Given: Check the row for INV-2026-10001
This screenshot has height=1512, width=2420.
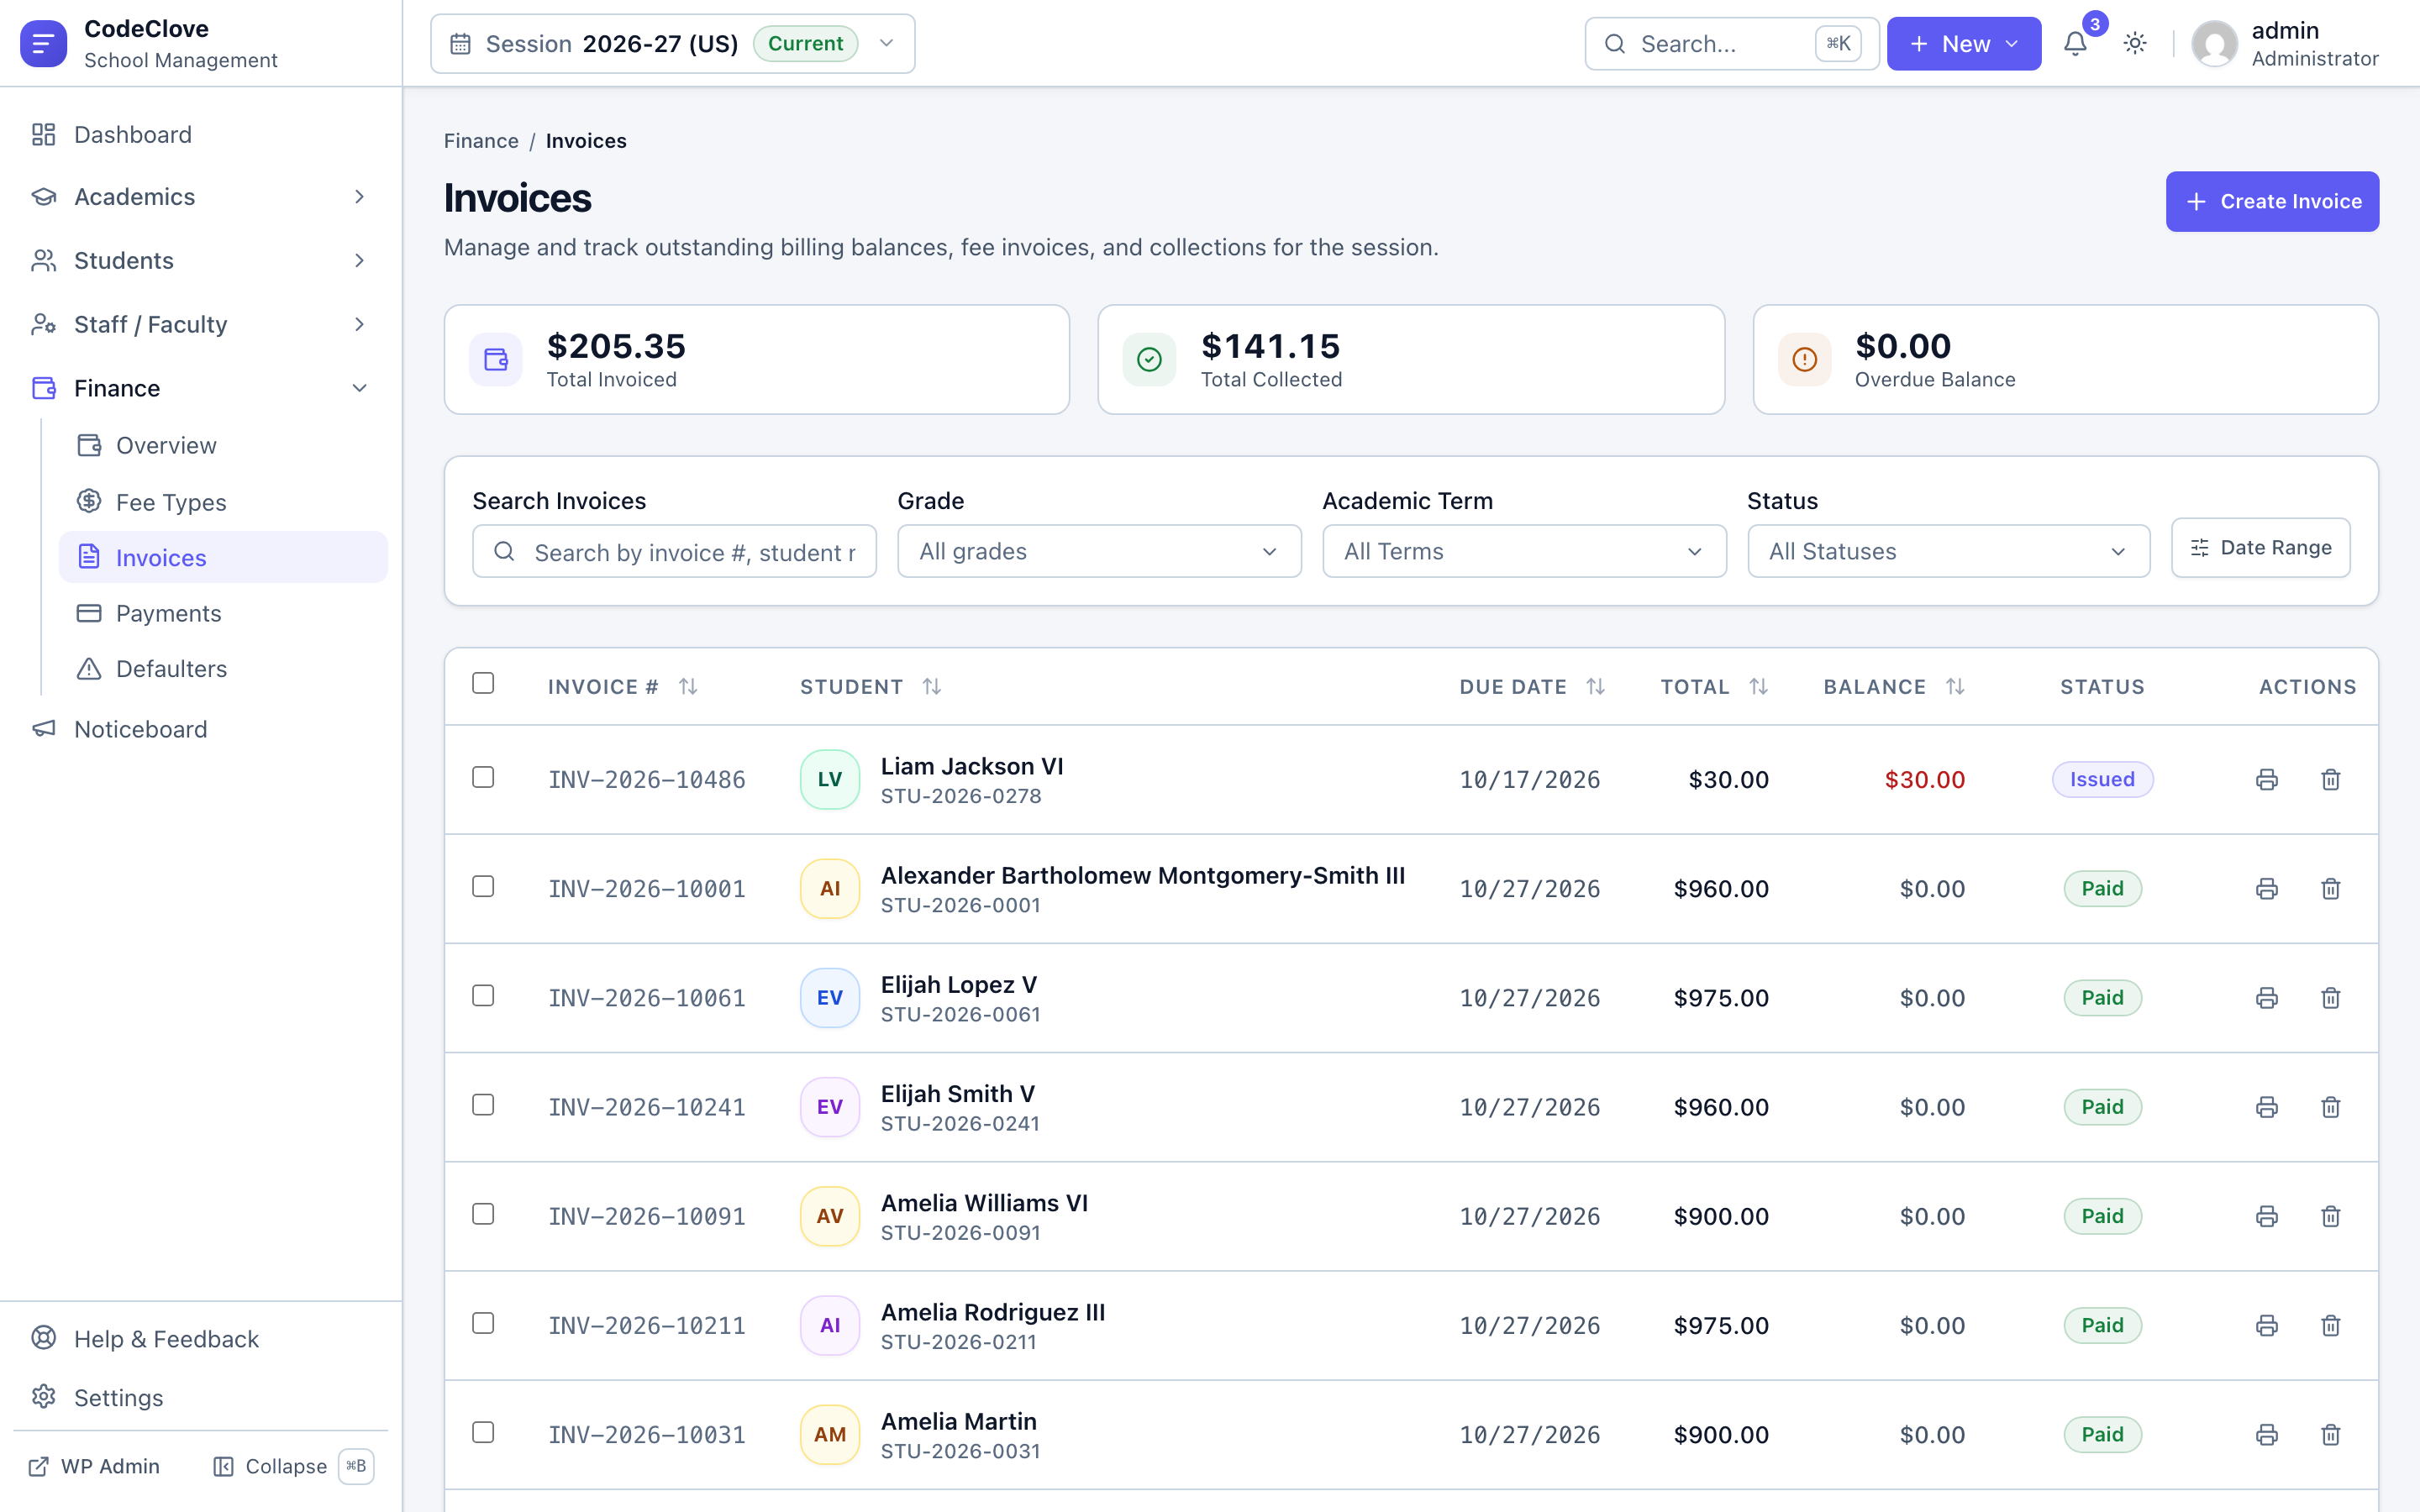Looking at the screenshot, I should pyautogui.click(x=483, y=886).
